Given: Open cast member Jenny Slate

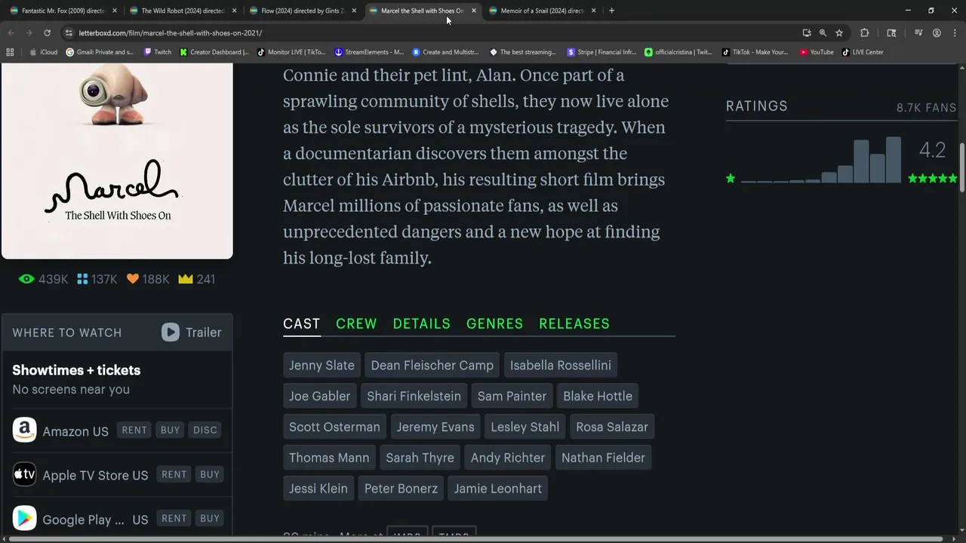Looking at the screenshot, I should (x=321, y=365).
